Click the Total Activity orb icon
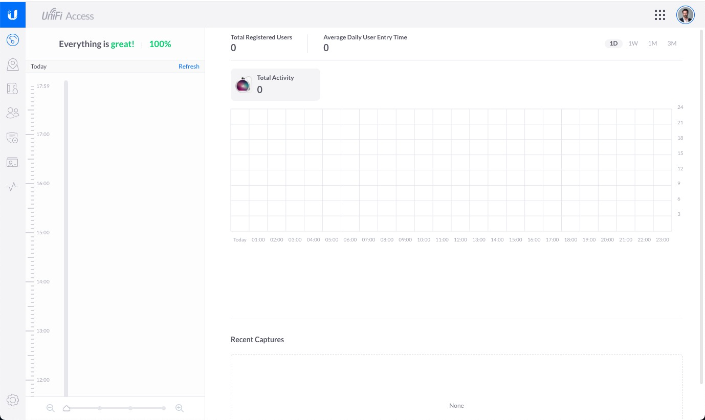The image size is (705, 420). tap(244, 85)
